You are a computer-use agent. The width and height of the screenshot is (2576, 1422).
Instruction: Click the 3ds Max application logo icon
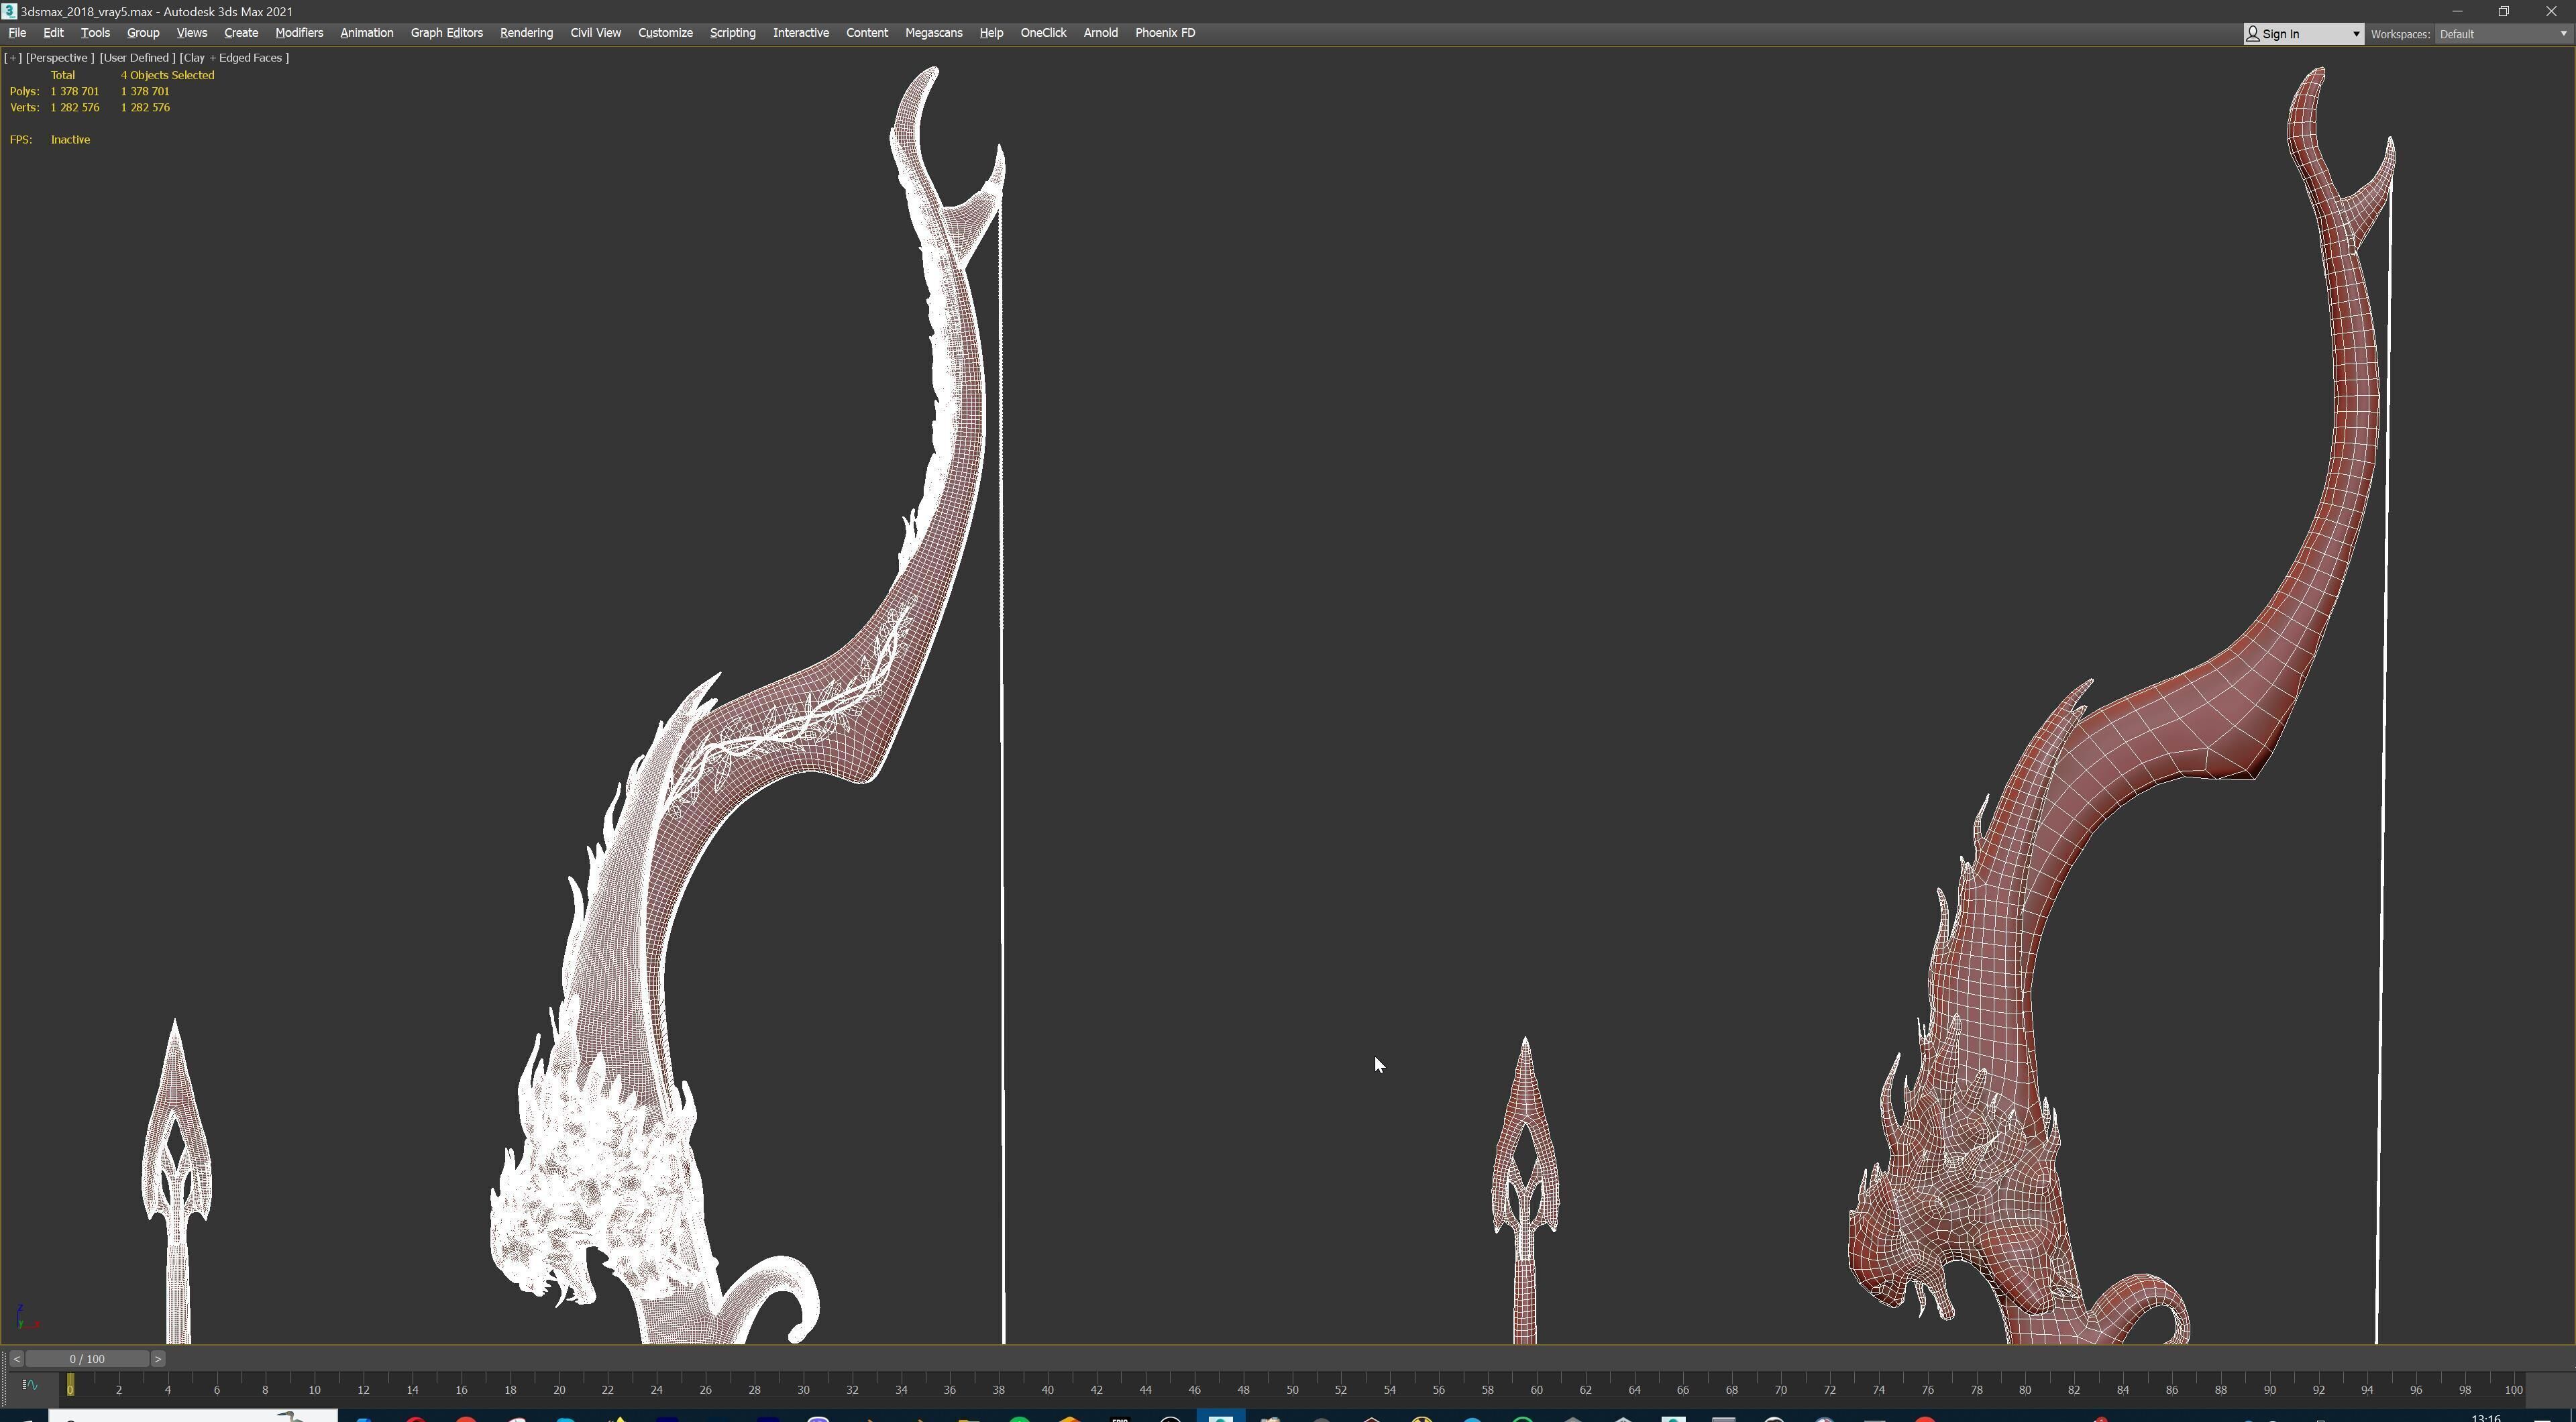click(x=9, y=11)
